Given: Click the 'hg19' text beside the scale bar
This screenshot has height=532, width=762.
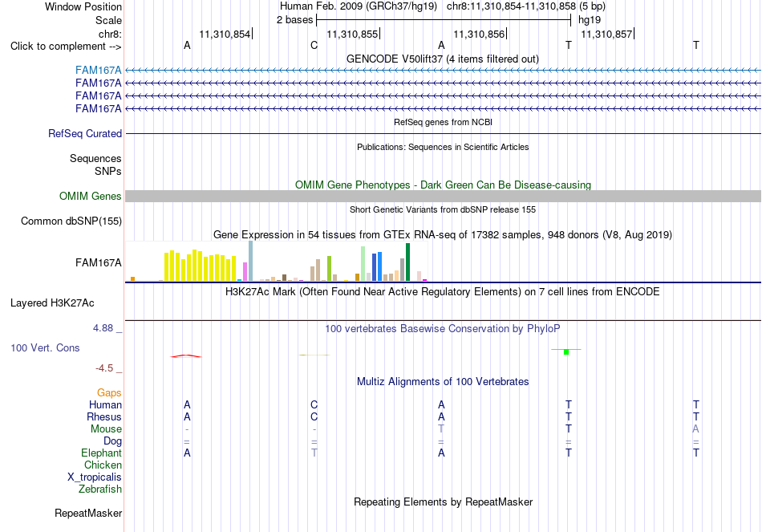Looking at the screenshot, I should click(x=590, y=20).
